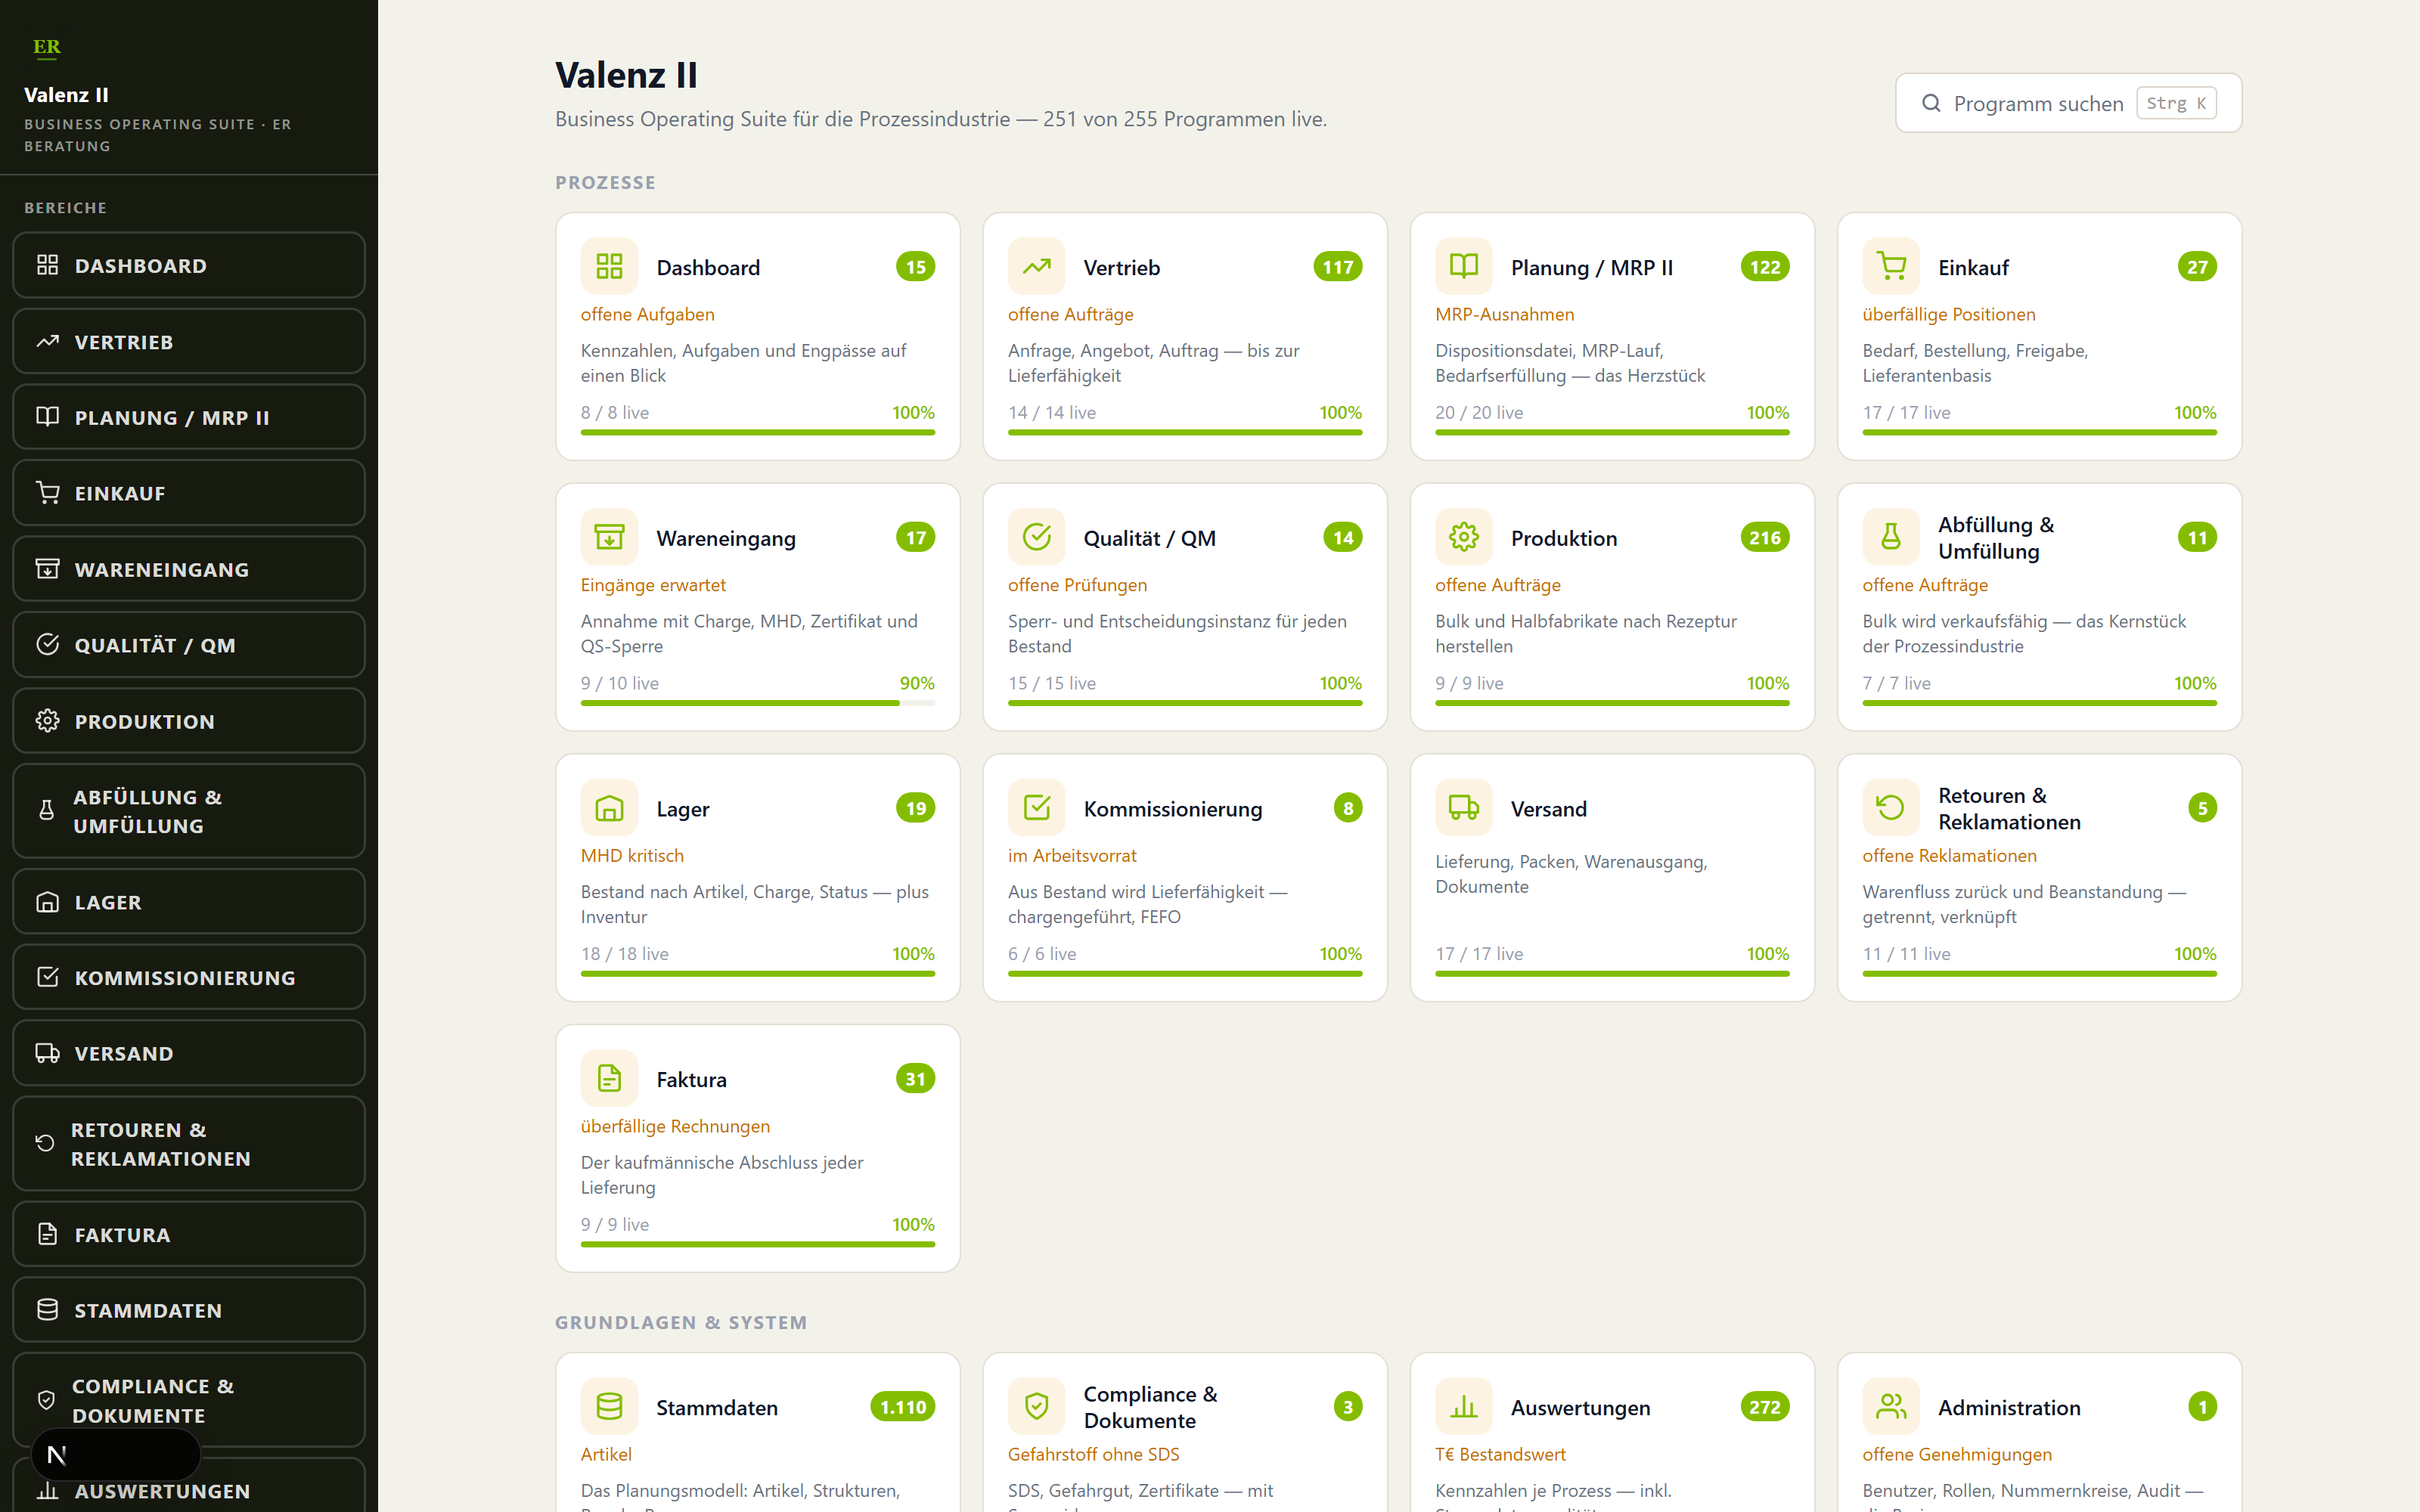The width and height of the screenshot is (2420, 1512).
Task: Click the Compliance & Dokumente card shield icon
Action: point(1036,1407)
